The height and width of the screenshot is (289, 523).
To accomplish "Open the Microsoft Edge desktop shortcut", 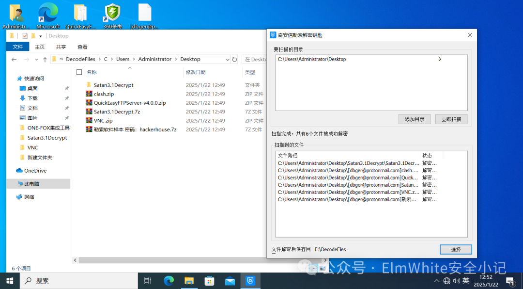I will point(48,16).
